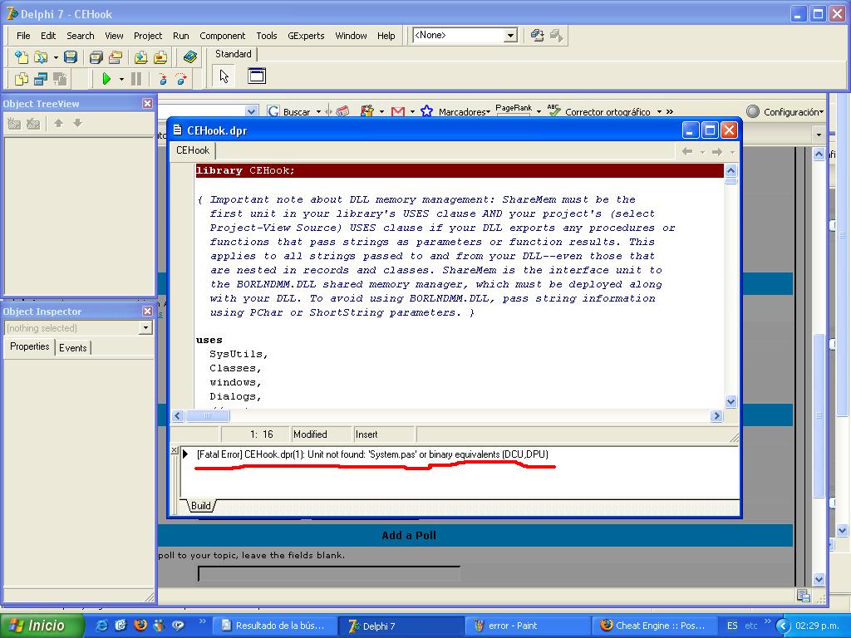Select the arrow pointer tool in palette
This screenshot has height=638, width=851.
(x=224, y=76)
